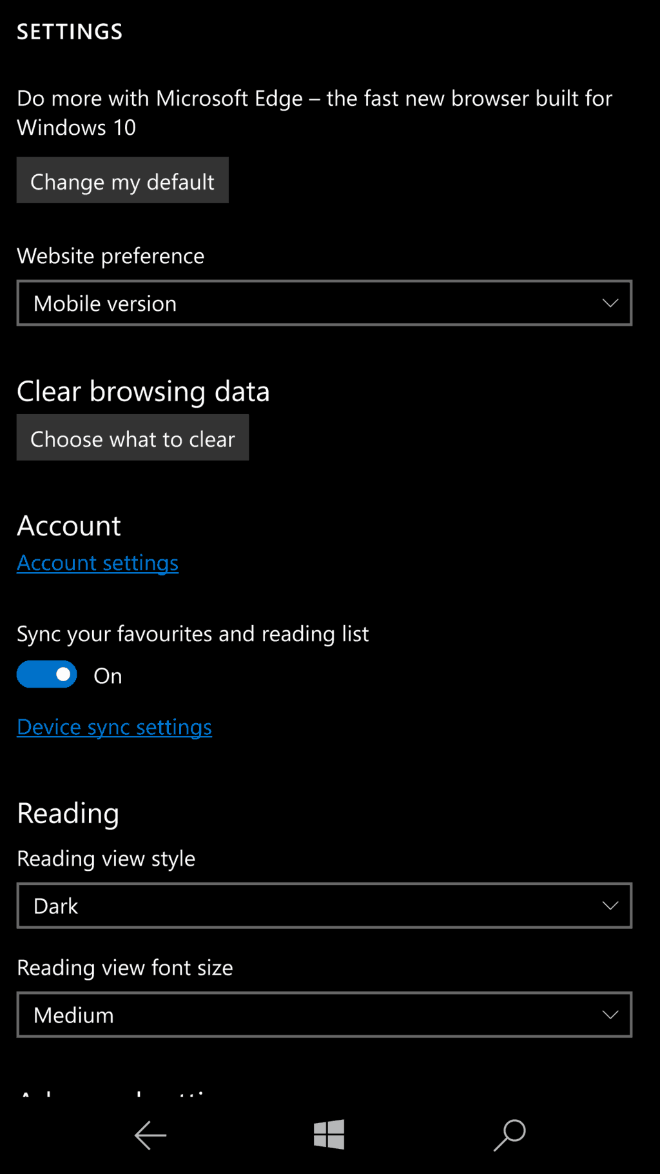
Task: Tap the Clear browsing data heading
Action: point(143,392)
